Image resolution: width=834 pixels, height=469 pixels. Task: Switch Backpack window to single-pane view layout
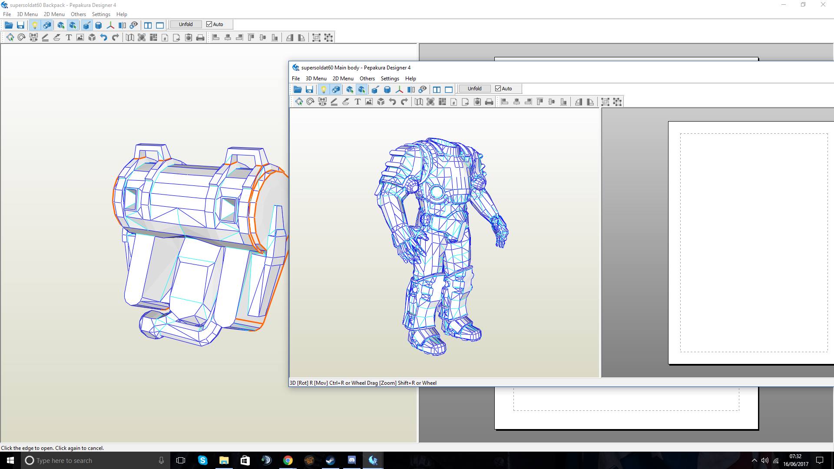coord(160,25)
